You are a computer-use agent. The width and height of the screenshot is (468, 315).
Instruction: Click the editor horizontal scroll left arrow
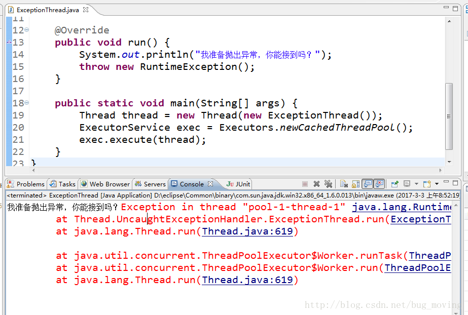point(33,171)
